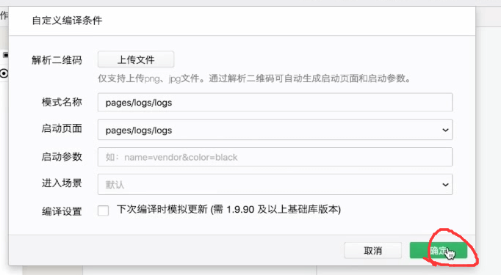The image size is (501, 275).
Task: Open the partially hidden 作 menu item
Action: click(x=4, y=15)
